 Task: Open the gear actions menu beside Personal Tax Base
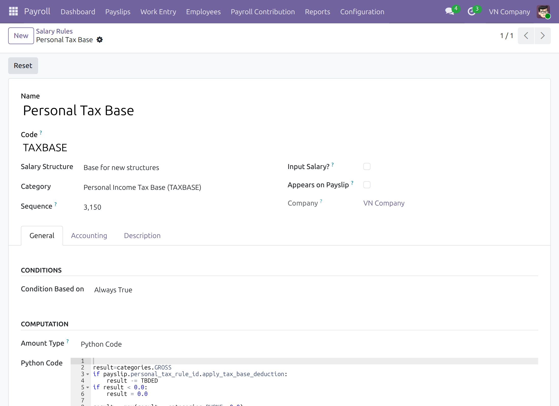point(100,40)
